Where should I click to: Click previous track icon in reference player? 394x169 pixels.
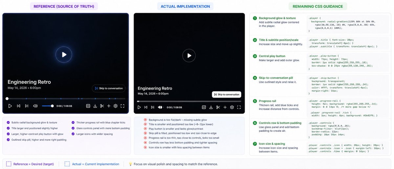pyautogui.click(x=18, y=106)
